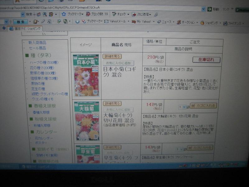Click the Yahoo toolbar pencil icon
The height and width of the screenshot is (187, 249).
coord(43,22)
